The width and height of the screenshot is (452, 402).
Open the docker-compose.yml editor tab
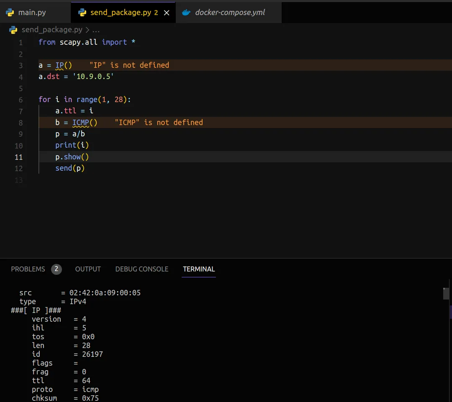tap(230, 12)
